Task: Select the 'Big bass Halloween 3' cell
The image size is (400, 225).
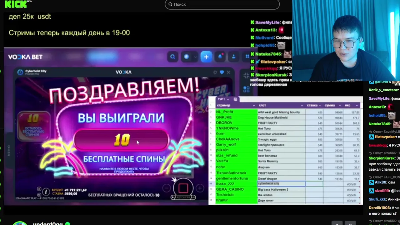Action: 282,189
